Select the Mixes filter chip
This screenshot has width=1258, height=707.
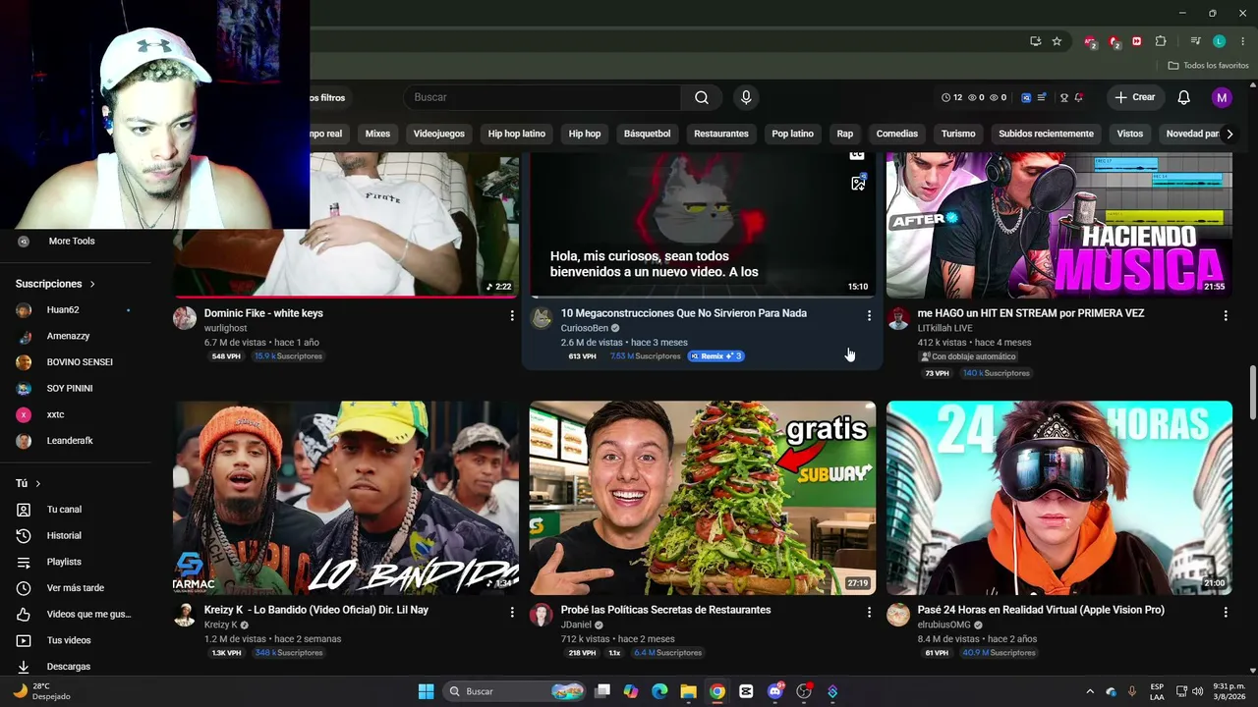pos(377,134)
